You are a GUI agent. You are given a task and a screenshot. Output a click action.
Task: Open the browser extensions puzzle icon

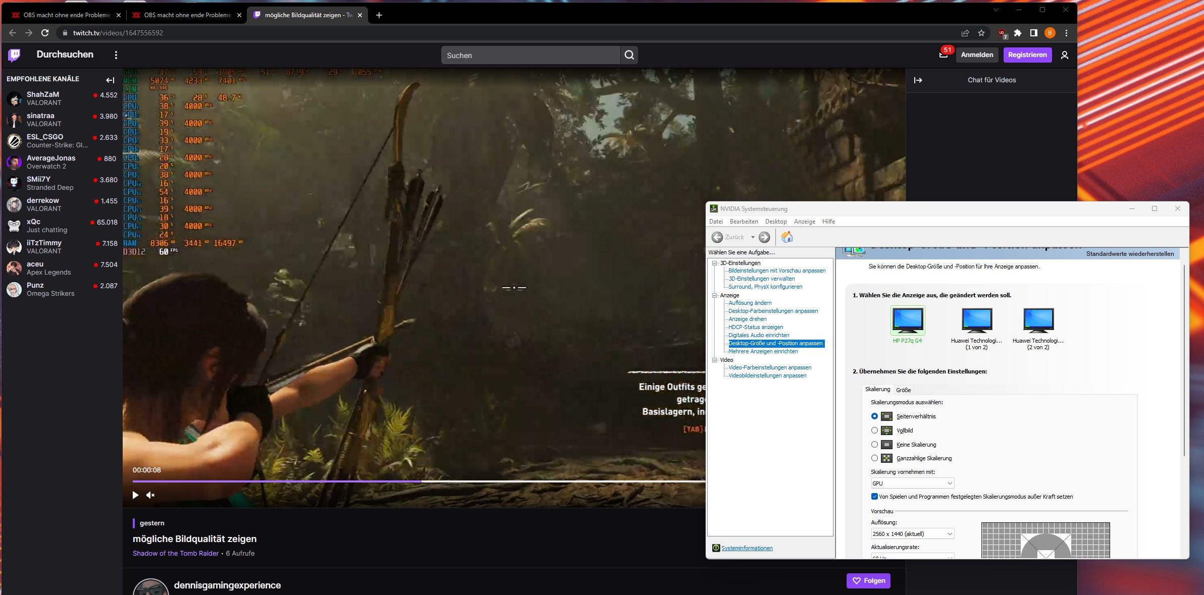(1018, 33)
